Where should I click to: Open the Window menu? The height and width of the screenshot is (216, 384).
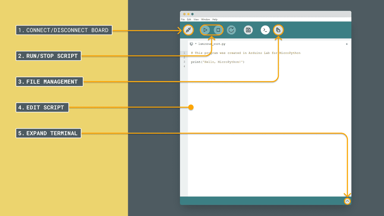205,19
